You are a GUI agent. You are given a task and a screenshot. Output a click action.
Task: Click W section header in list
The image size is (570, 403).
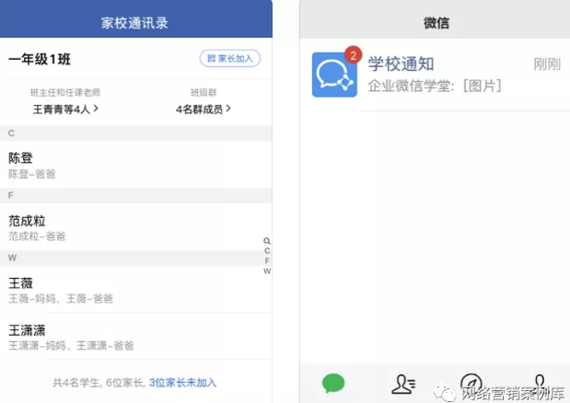point(136,259)
